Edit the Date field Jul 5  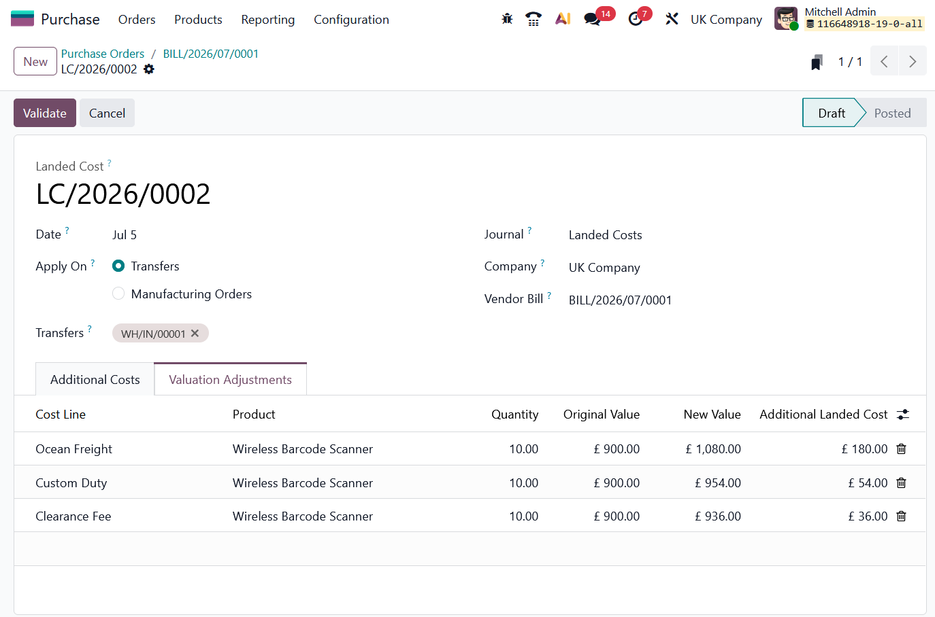coord(125,235)
